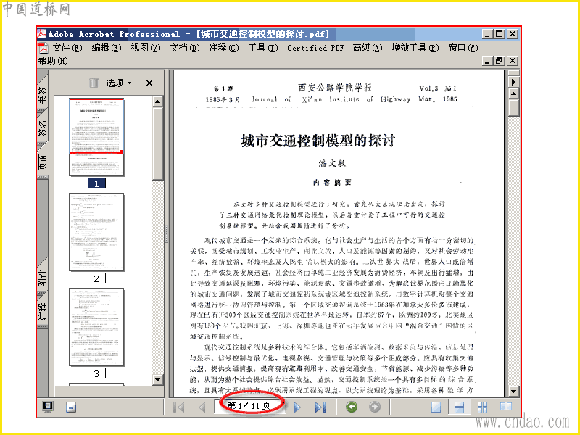Open the 书签 bookmarks tab
Image resolution: width=580 pixels, height=435 pixels.
[43, 93]
